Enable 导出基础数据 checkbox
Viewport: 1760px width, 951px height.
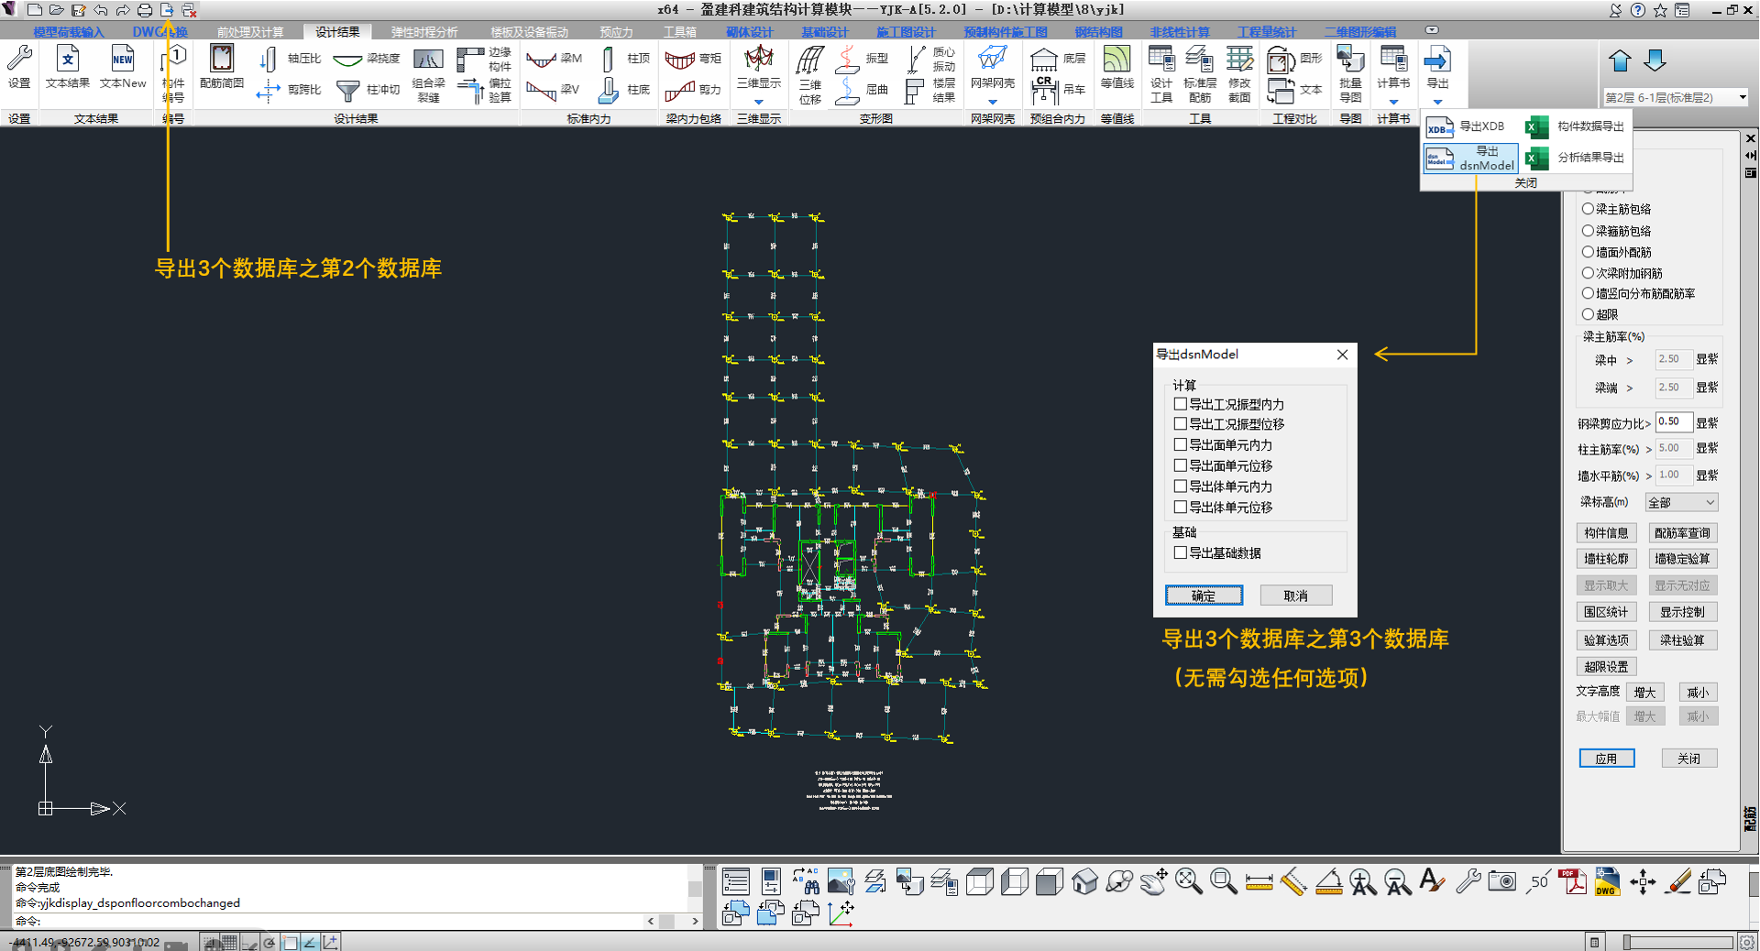(x=1181, y=553)
